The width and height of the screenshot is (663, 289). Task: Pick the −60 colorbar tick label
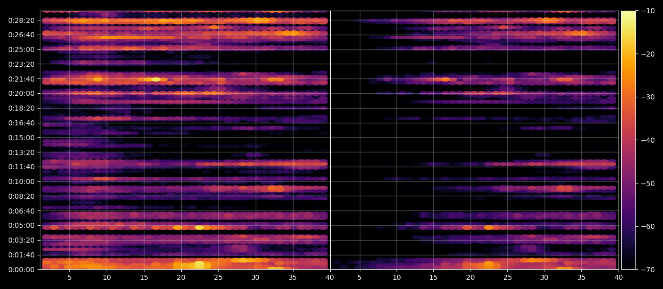click(x=648, y=226)
